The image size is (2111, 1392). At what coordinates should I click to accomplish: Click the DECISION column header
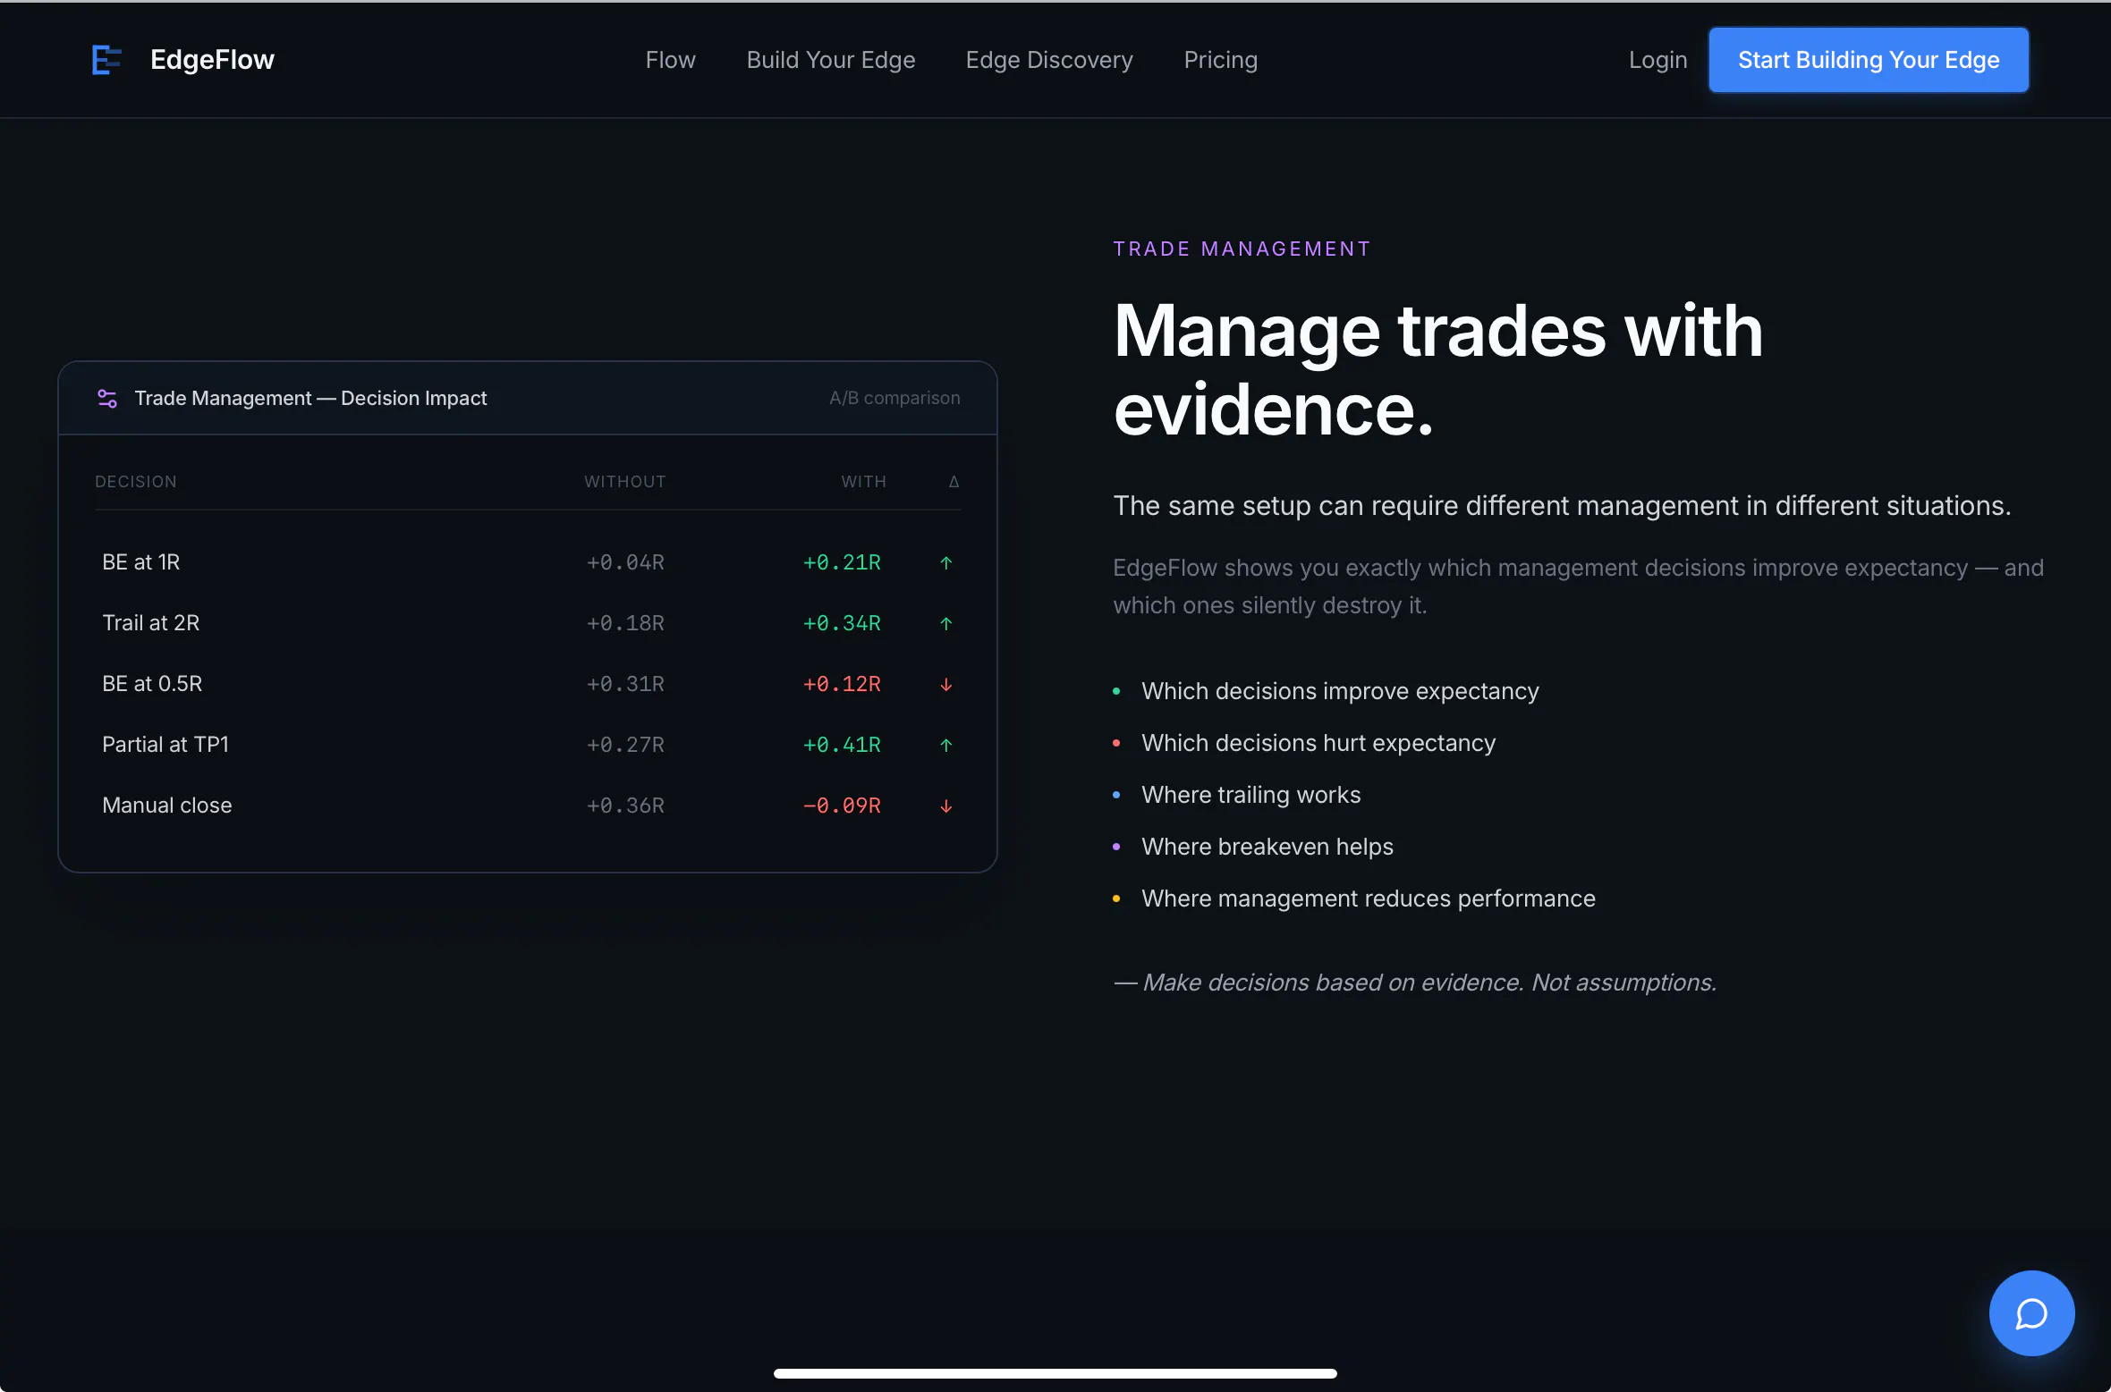click(136, 482)
